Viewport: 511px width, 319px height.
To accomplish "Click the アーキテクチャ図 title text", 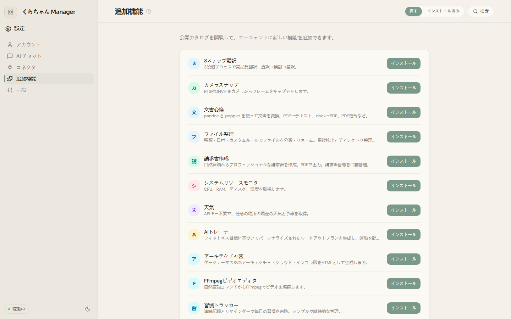I will [224, 256].
